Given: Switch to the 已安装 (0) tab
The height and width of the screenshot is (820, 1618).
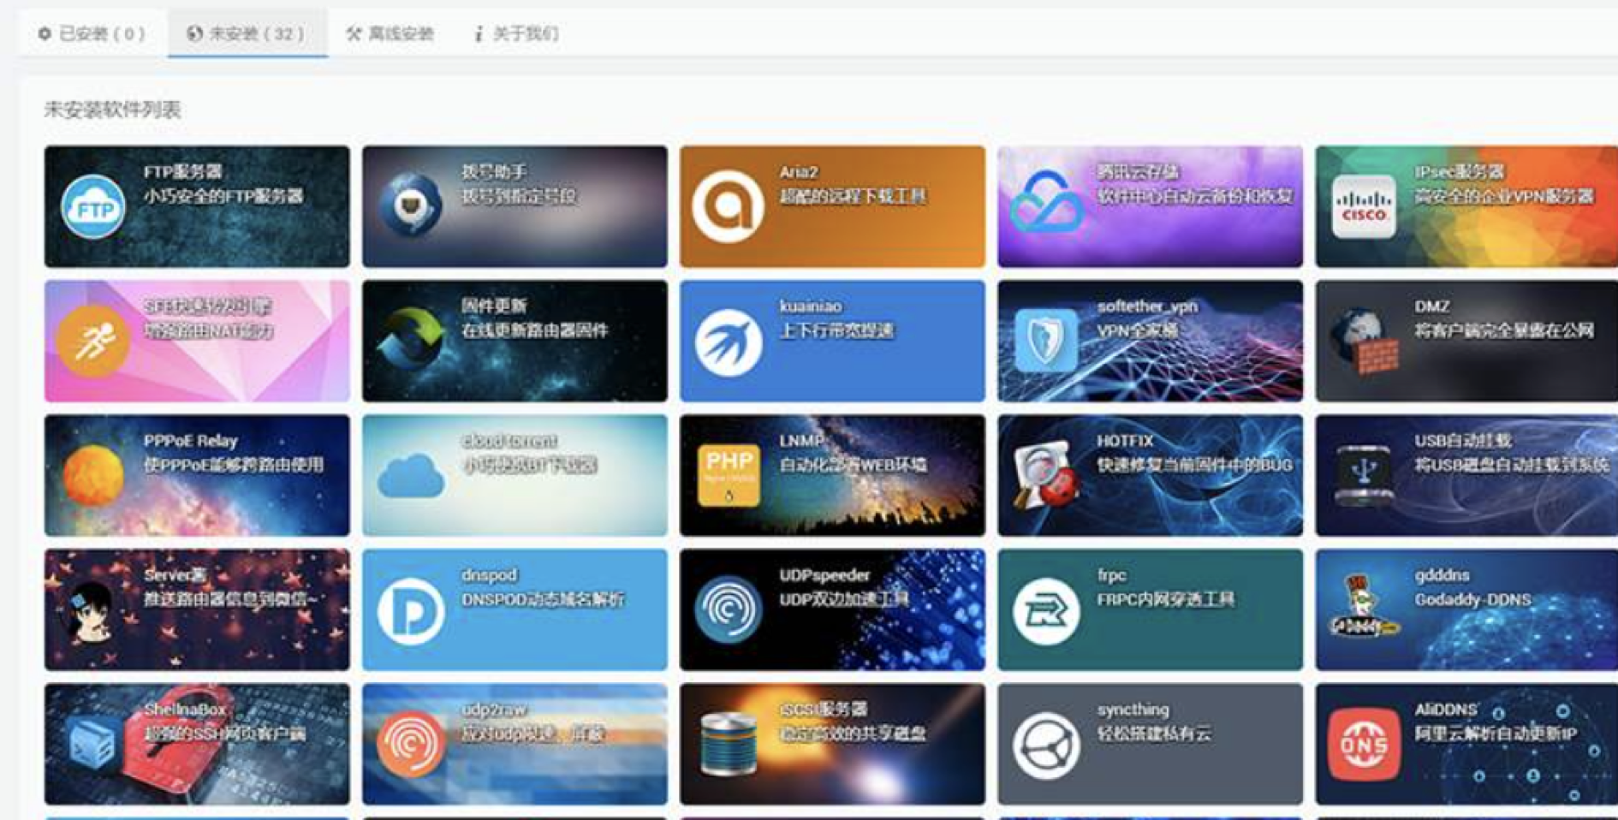Looking at the screenshot, I should point(92,33).
